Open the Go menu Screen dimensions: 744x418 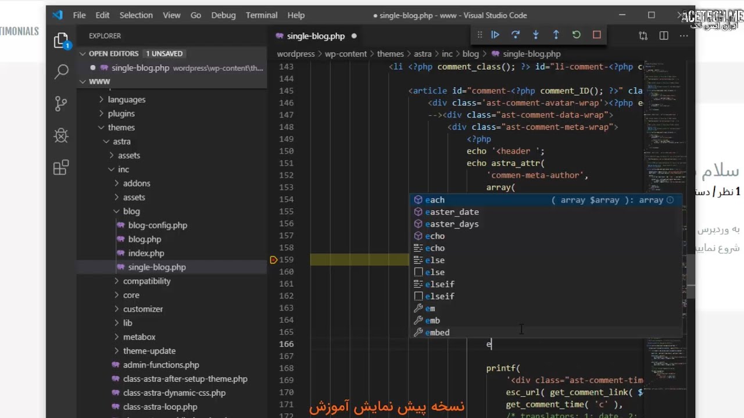[196, 15]
